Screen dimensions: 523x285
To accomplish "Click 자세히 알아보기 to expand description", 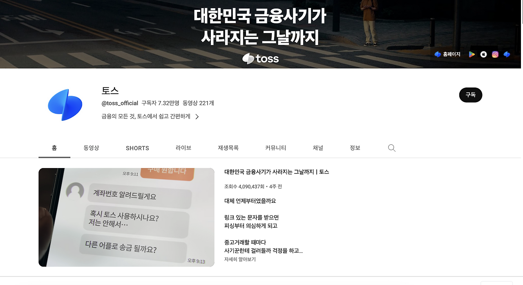I will (240, 259).
